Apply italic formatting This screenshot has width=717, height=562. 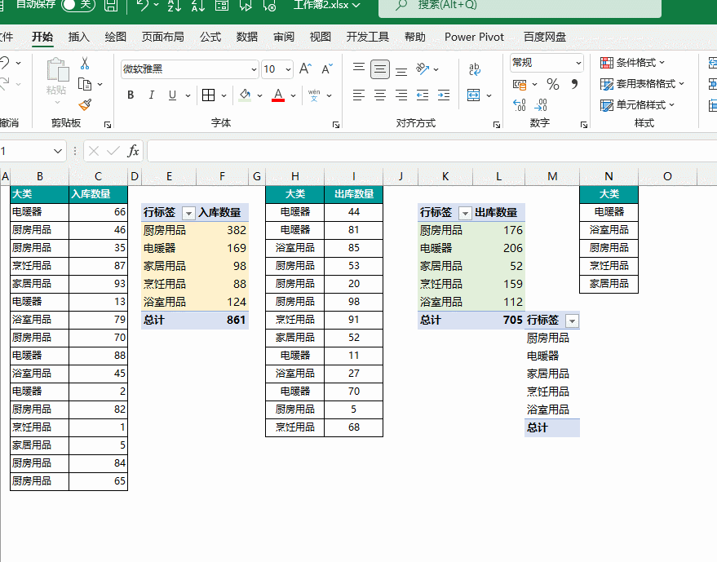click(152, 95)
